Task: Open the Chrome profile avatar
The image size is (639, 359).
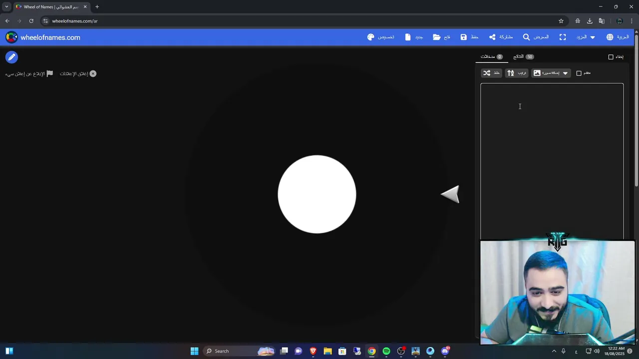Action: (620, 21)
